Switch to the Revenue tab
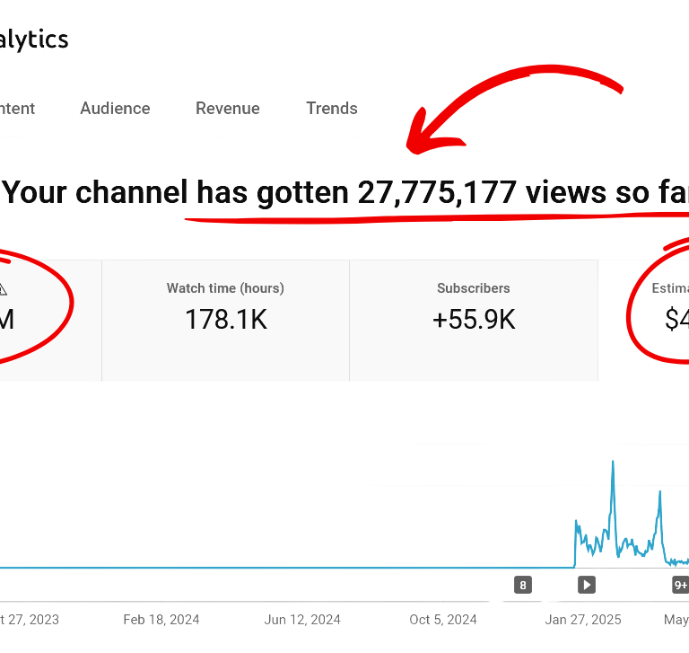Viewport: 689px width, 653px height. pyautogui.click(x=228, y=109)
